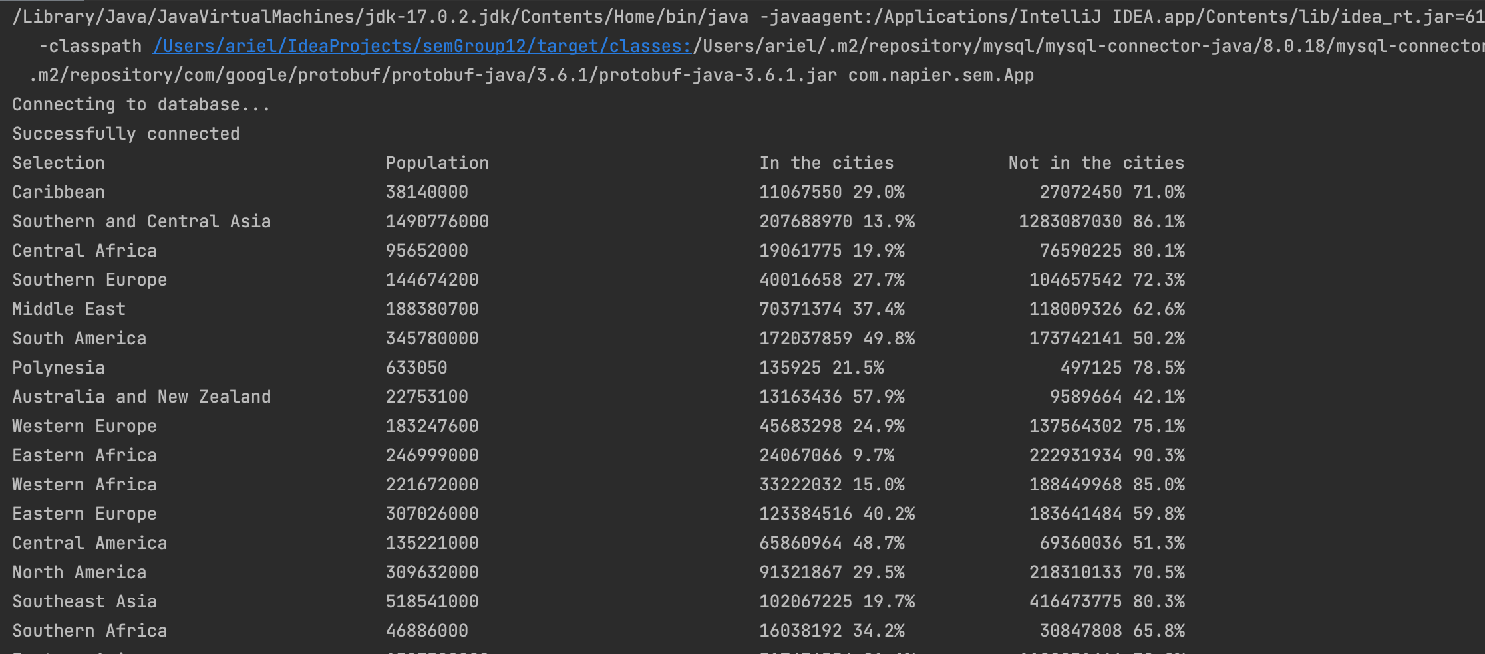Click in-cities value '70371374 37.4%'
This screenshot has height=654, width=1485.
[x=832, y=309]
